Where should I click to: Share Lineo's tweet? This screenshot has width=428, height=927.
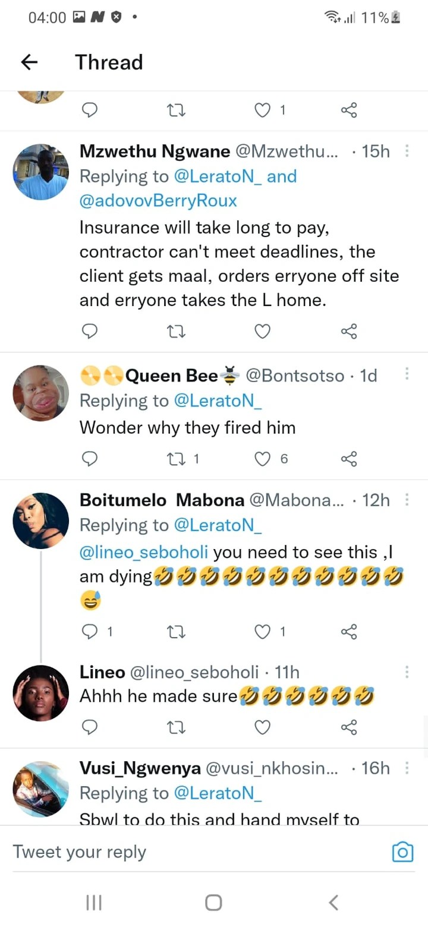[349, 727]
